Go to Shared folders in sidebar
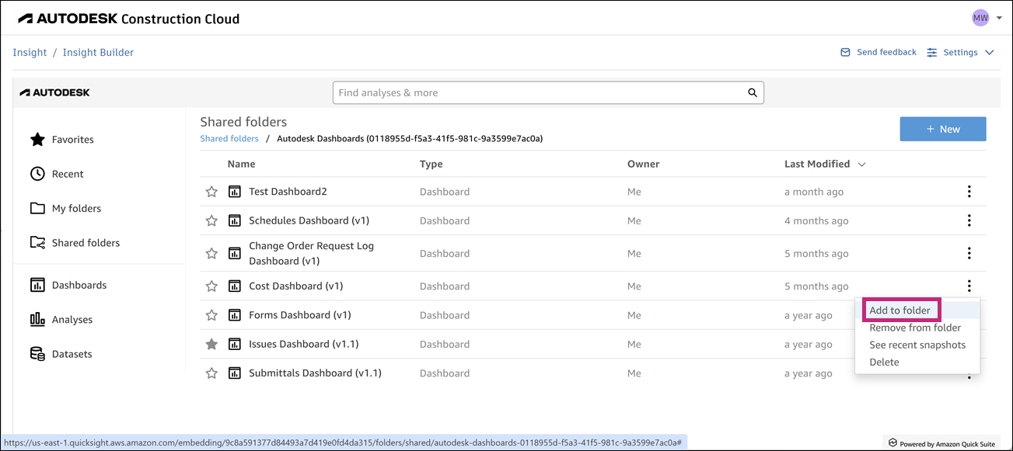The height and width of the screenshot is (451, 1013). tap(86, 243)
